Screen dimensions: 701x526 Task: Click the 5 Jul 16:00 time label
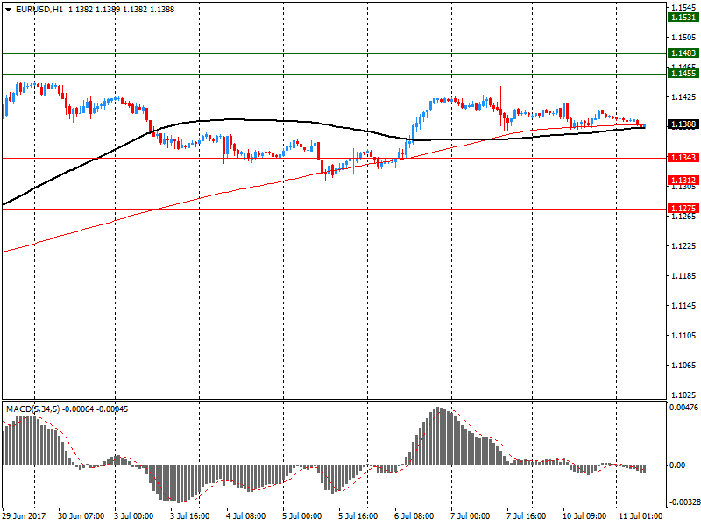[358, 516]
